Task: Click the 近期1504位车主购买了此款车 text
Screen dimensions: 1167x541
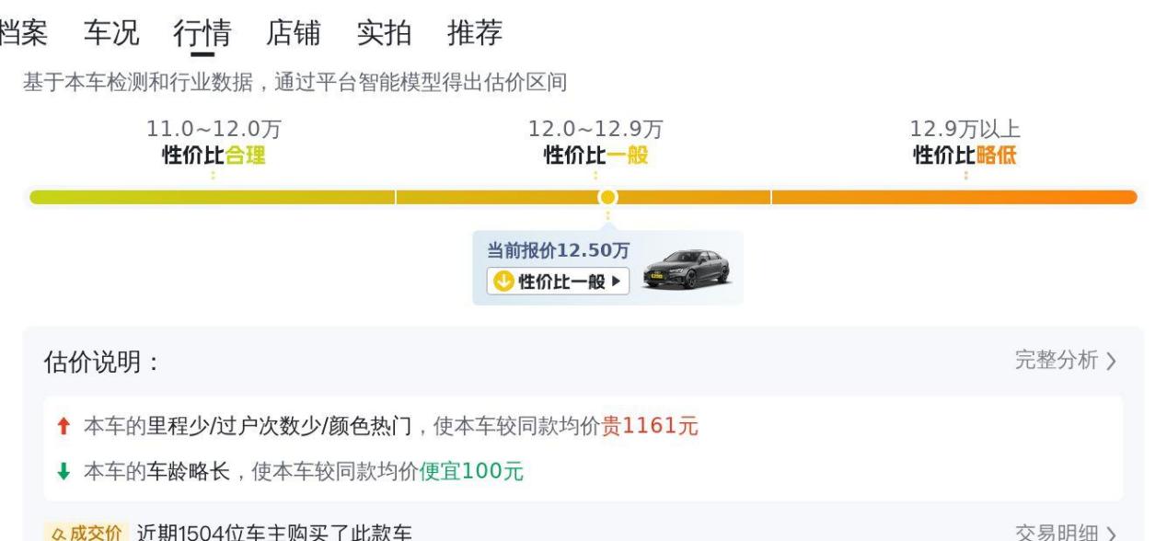Action: (x=274, y=533)
